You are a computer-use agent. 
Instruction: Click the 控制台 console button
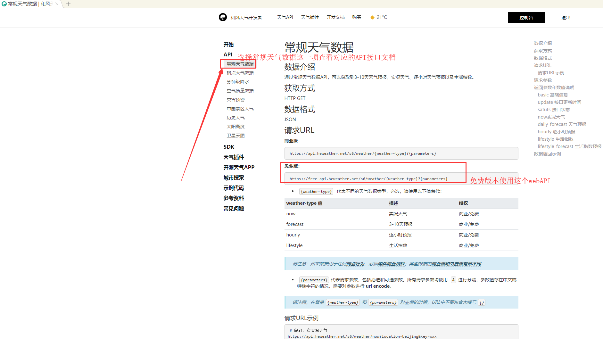tap(526, 18)
